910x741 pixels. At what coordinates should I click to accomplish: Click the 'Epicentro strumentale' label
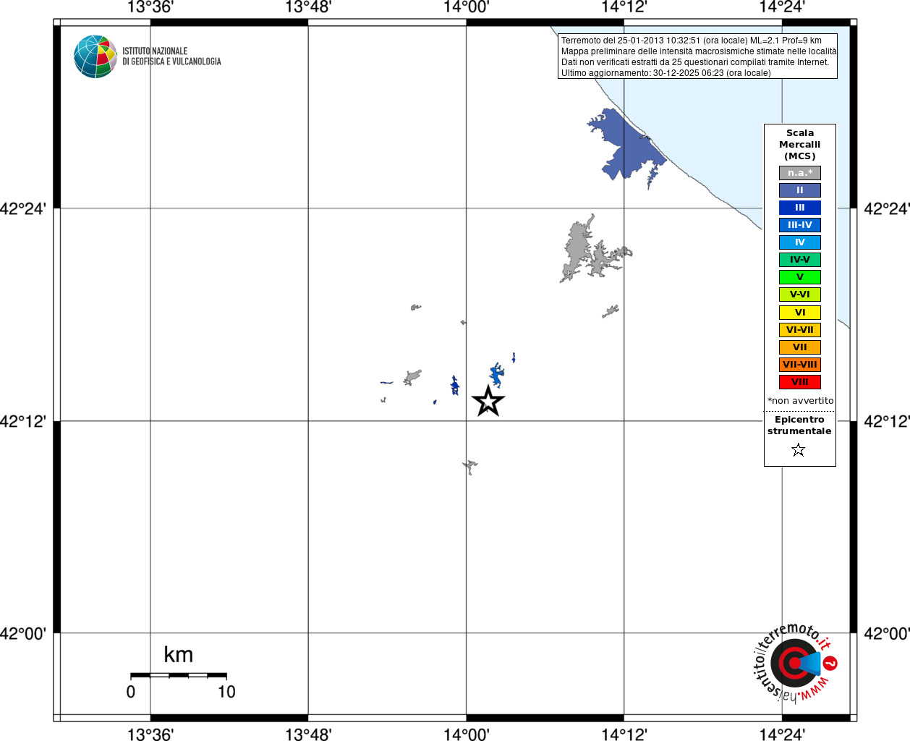[799, 425]
